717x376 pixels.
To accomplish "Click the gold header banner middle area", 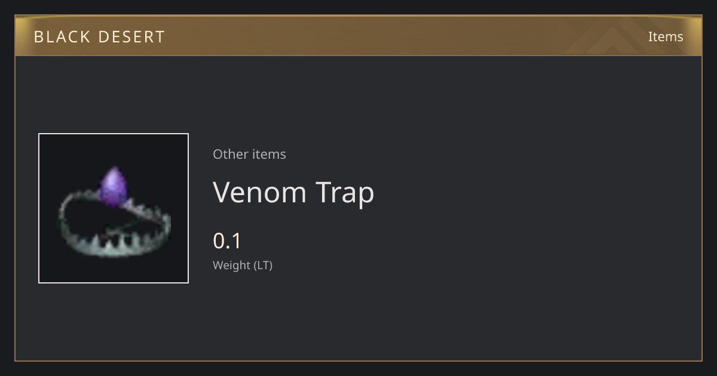I will (x=358, y=36).
